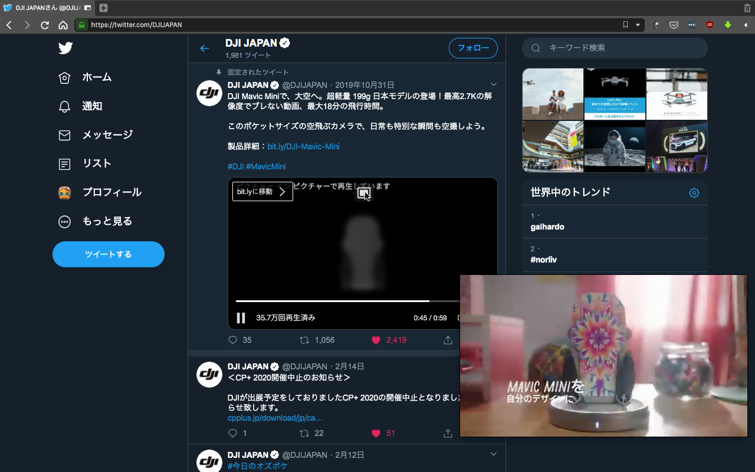
Task: Go back with browser back arrow
Action: 9,25
